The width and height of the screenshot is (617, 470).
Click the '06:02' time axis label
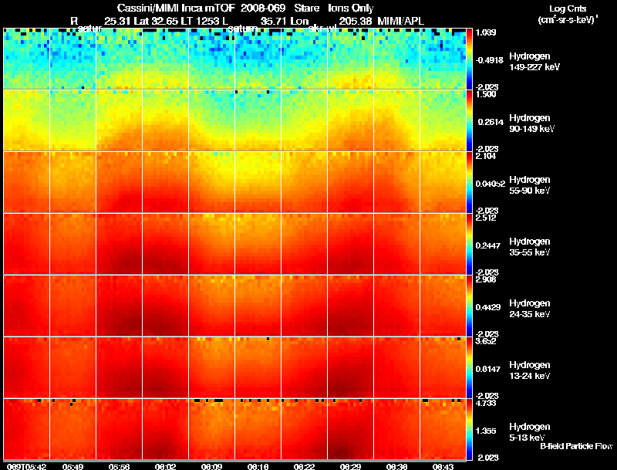[165, 467]
